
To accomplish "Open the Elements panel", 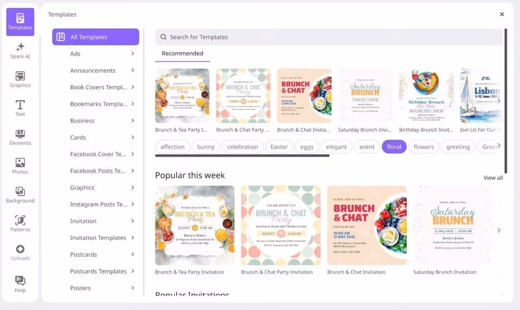I will (20, 137).
